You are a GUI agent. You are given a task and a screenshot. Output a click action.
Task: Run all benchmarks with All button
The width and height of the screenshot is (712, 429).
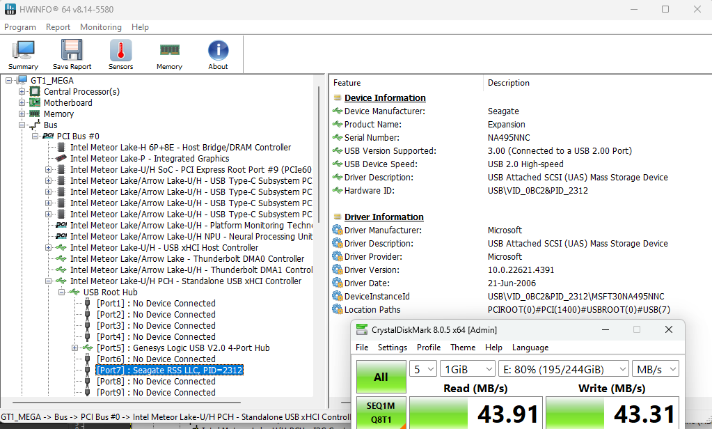[x=381, y=377]
